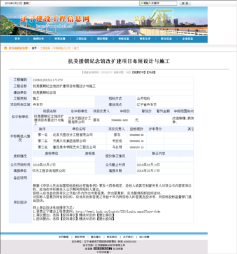Open 企业信息 navigation menu item
The width and height of the screenshot is (237, 254).
[187, 39]
